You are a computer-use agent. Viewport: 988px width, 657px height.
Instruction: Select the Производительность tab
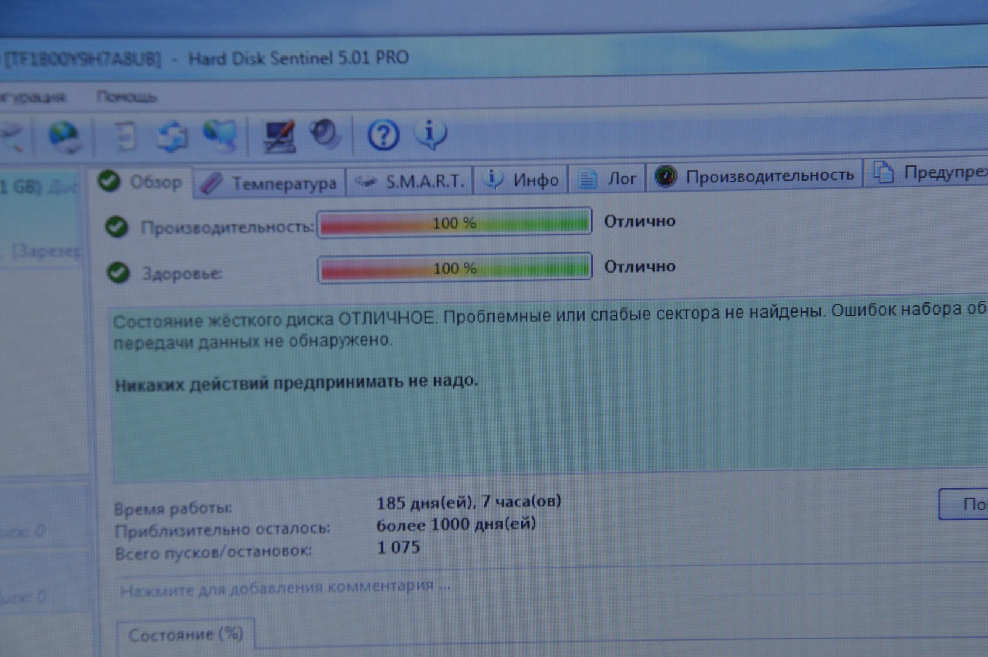755,176
